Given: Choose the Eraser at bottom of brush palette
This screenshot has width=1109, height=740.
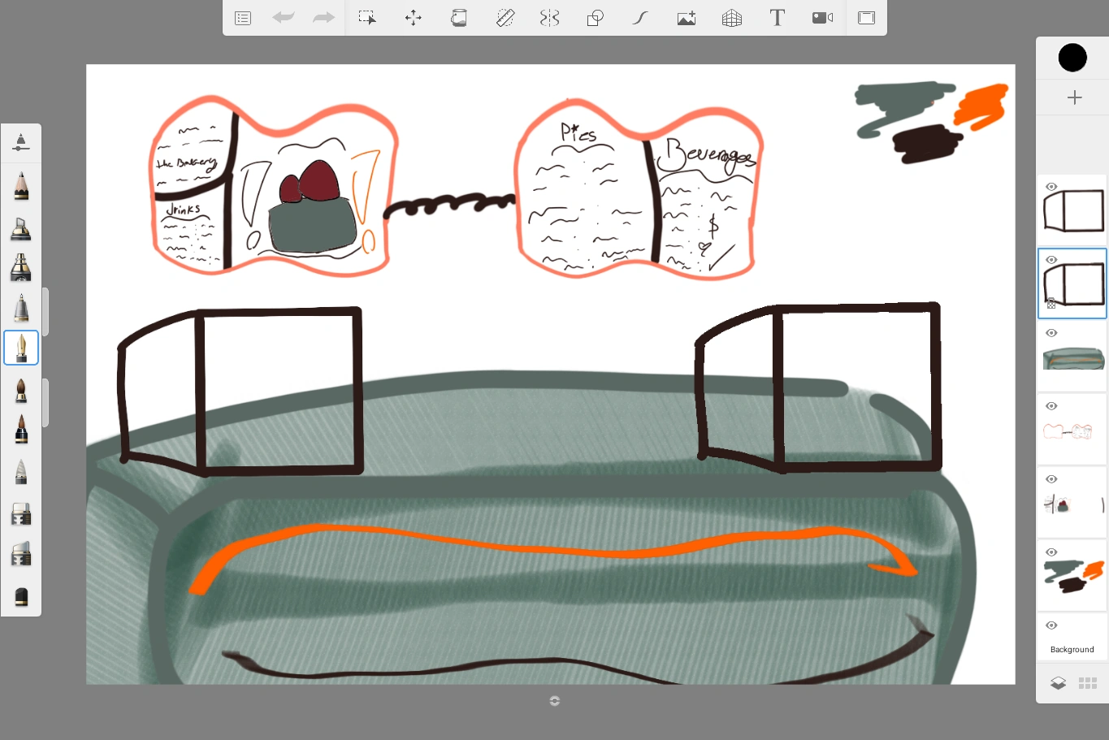Looking at the screenshot, I should tap(20, 597).
